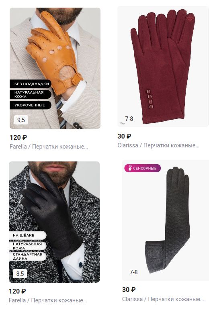Click the СЕНСОРНЫЕ touchscreen badge
This screenshot has height=310, width=209.
point(143,168)
